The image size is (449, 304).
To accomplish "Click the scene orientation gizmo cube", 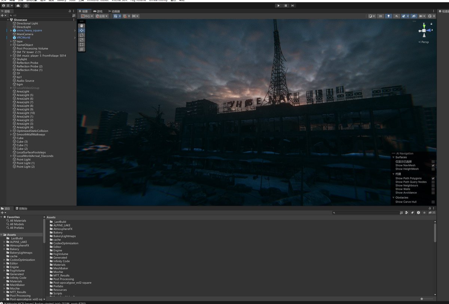I will click(x=424, y=30).
